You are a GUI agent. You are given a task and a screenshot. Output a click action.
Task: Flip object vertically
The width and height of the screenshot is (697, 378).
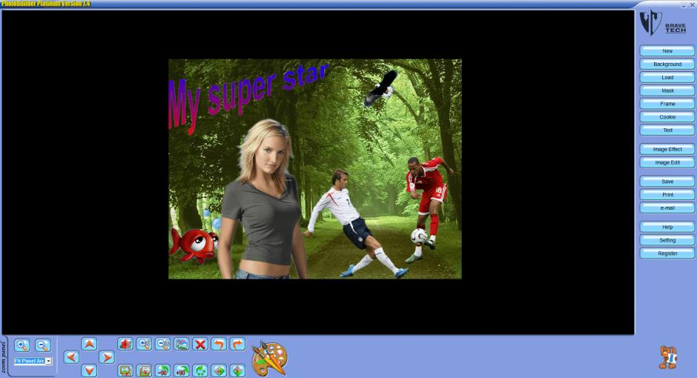point(237,371)
